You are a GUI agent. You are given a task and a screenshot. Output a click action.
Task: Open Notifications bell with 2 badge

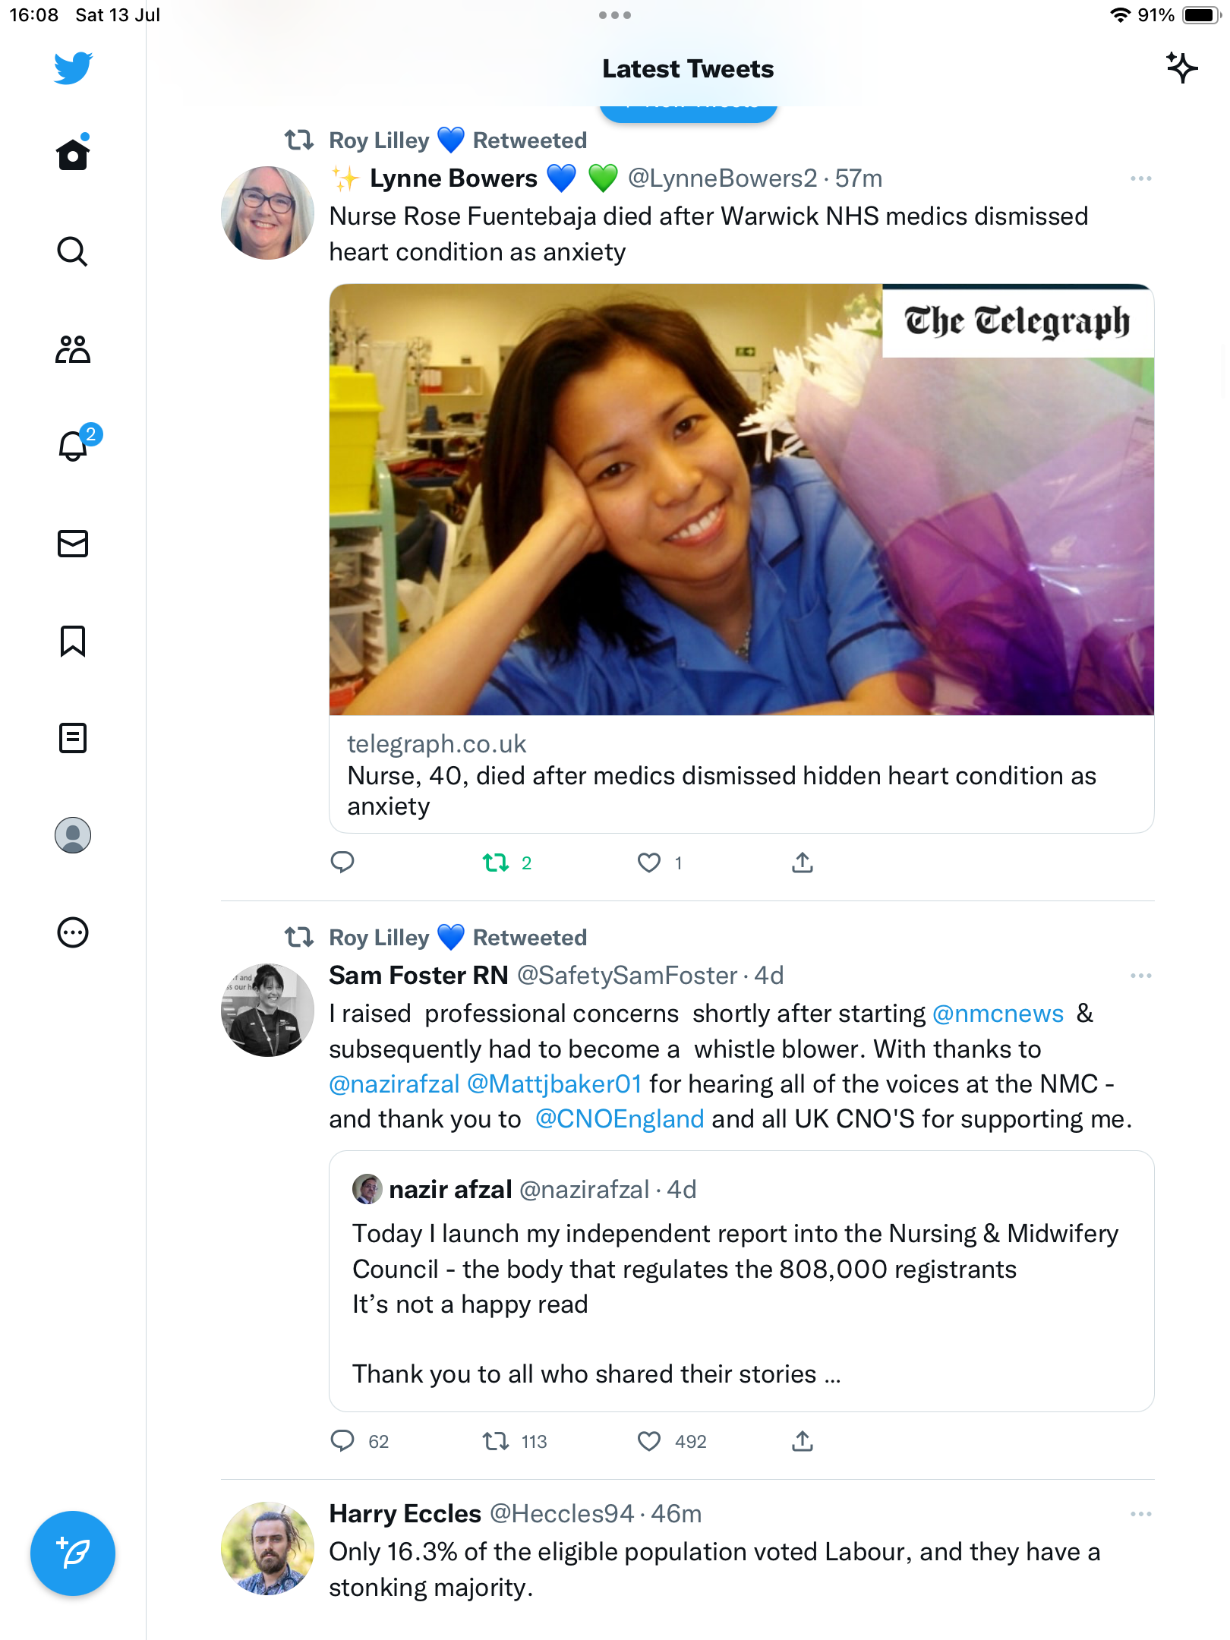[x=74, y=446]
